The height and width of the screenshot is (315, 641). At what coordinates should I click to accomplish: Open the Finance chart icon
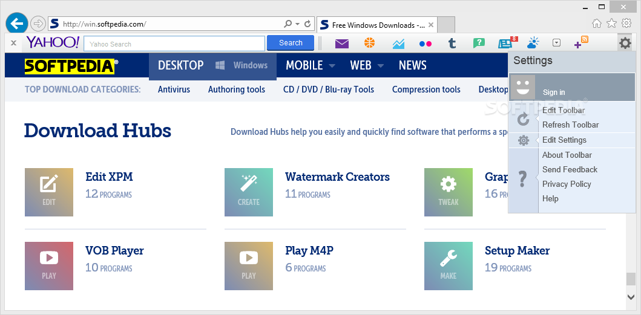pyautogui.click(x=398, y=44)
